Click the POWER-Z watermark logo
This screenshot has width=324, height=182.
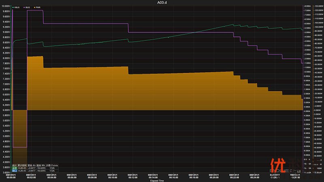tap(288, 171)
